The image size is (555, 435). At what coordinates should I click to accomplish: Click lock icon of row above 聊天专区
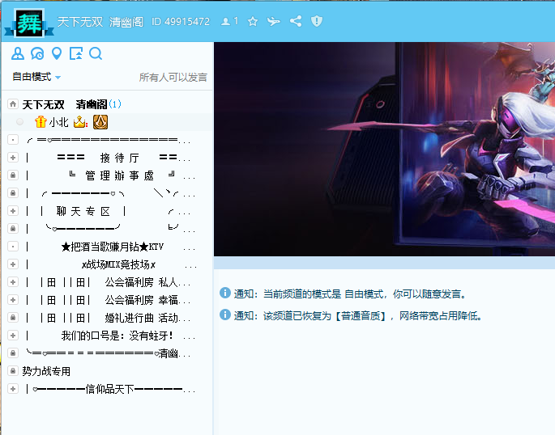(13, 192)
